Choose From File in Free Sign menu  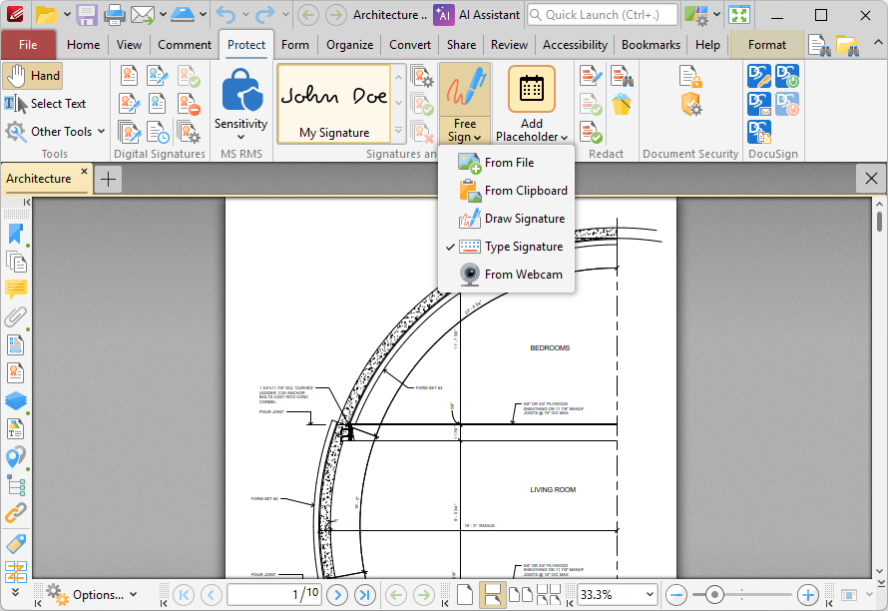(506, 163)
